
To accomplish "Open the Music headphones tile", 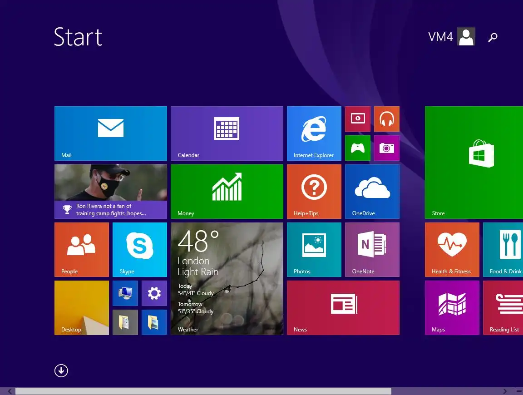I will click(x=387, y=119).
